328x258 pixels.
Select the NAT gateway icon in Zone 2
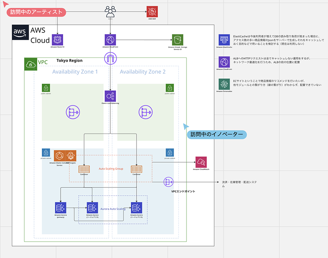click(x=146, y=112)
